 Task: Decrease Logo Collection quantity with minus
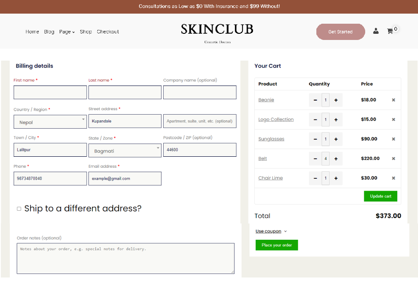click(315, 119)
